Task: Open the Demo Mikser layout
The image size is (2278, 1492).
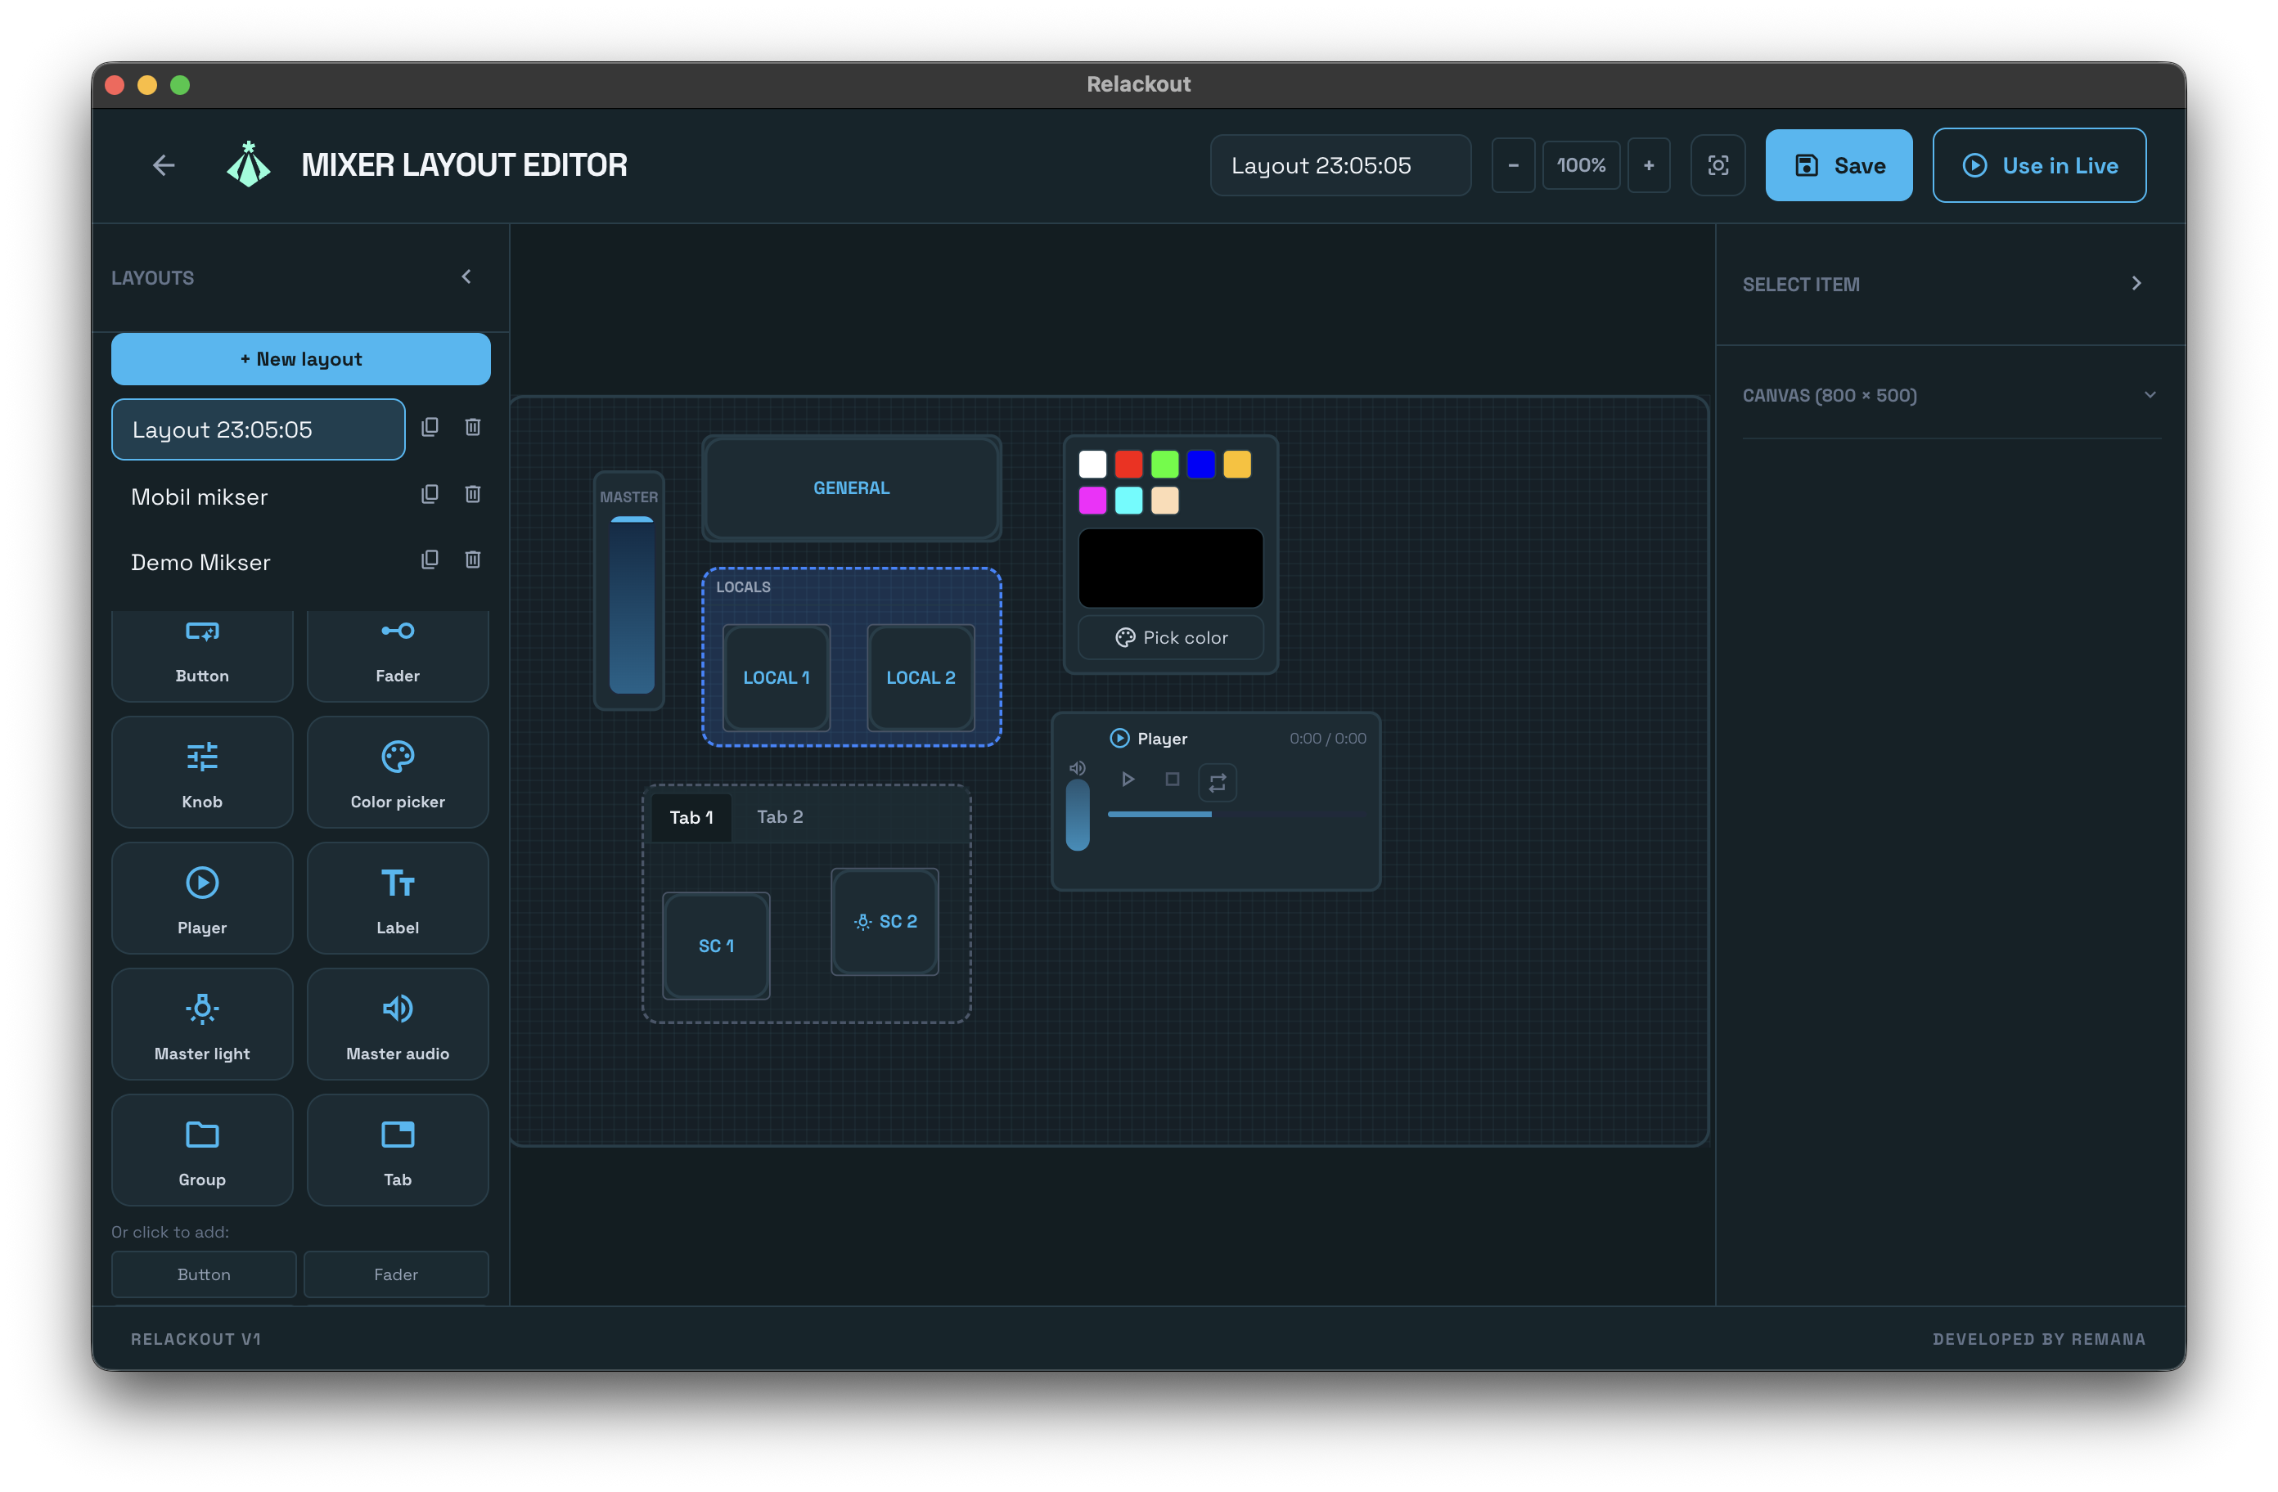Action: coord(201,562)
